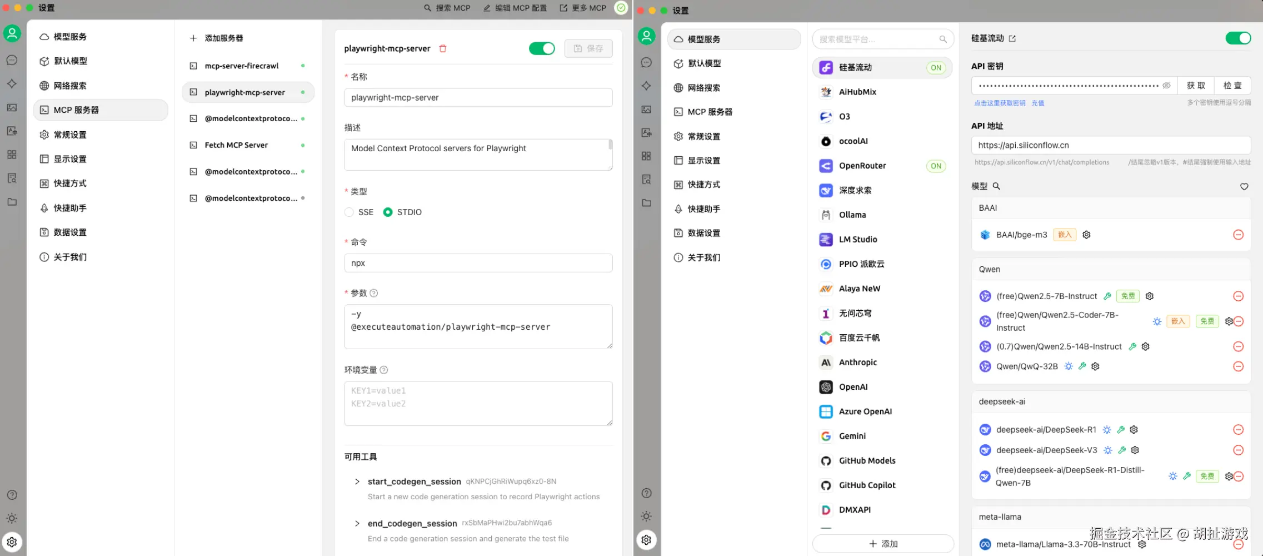Click 添加 below the provider list
Viewport: 1263px width, 556px height.
point(883,544)
